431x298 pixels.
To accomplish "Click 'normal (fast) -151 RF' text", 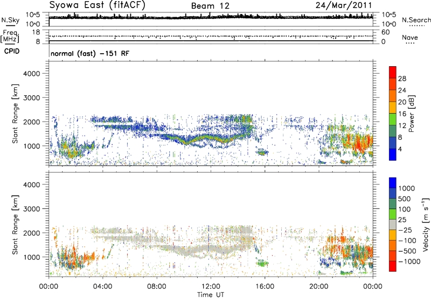I will click(x=90, y=53).
